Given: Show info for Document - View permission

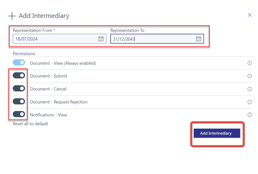Looking at the screenshot, I should coord(250,63).
